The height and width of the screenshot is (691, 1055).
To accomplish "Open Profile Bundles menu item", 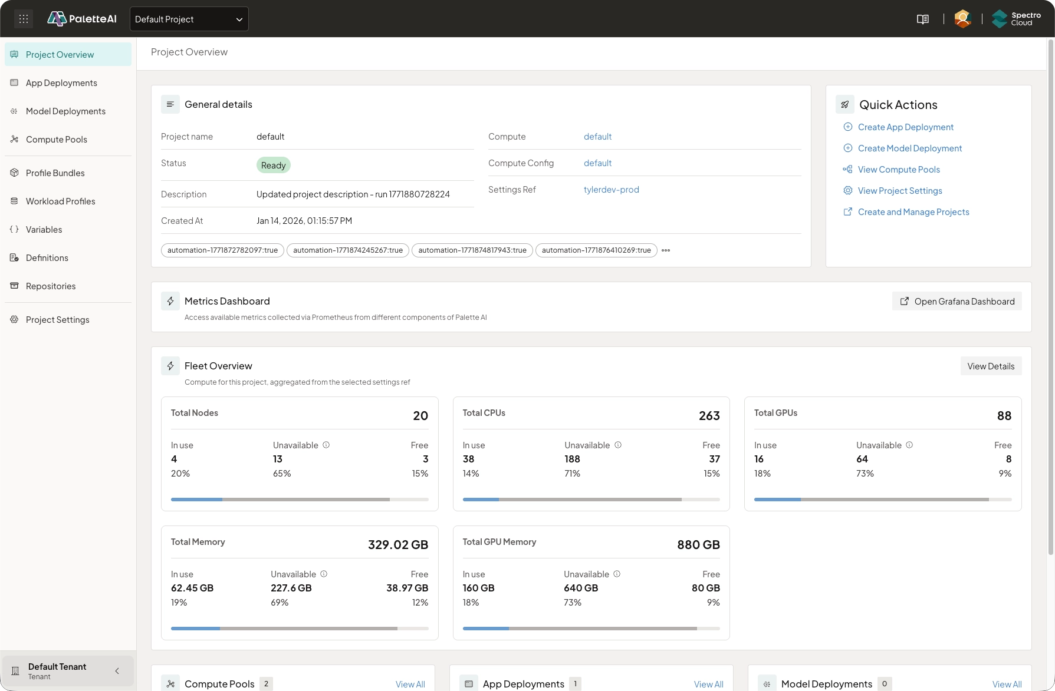I will (x=68, y=173).
